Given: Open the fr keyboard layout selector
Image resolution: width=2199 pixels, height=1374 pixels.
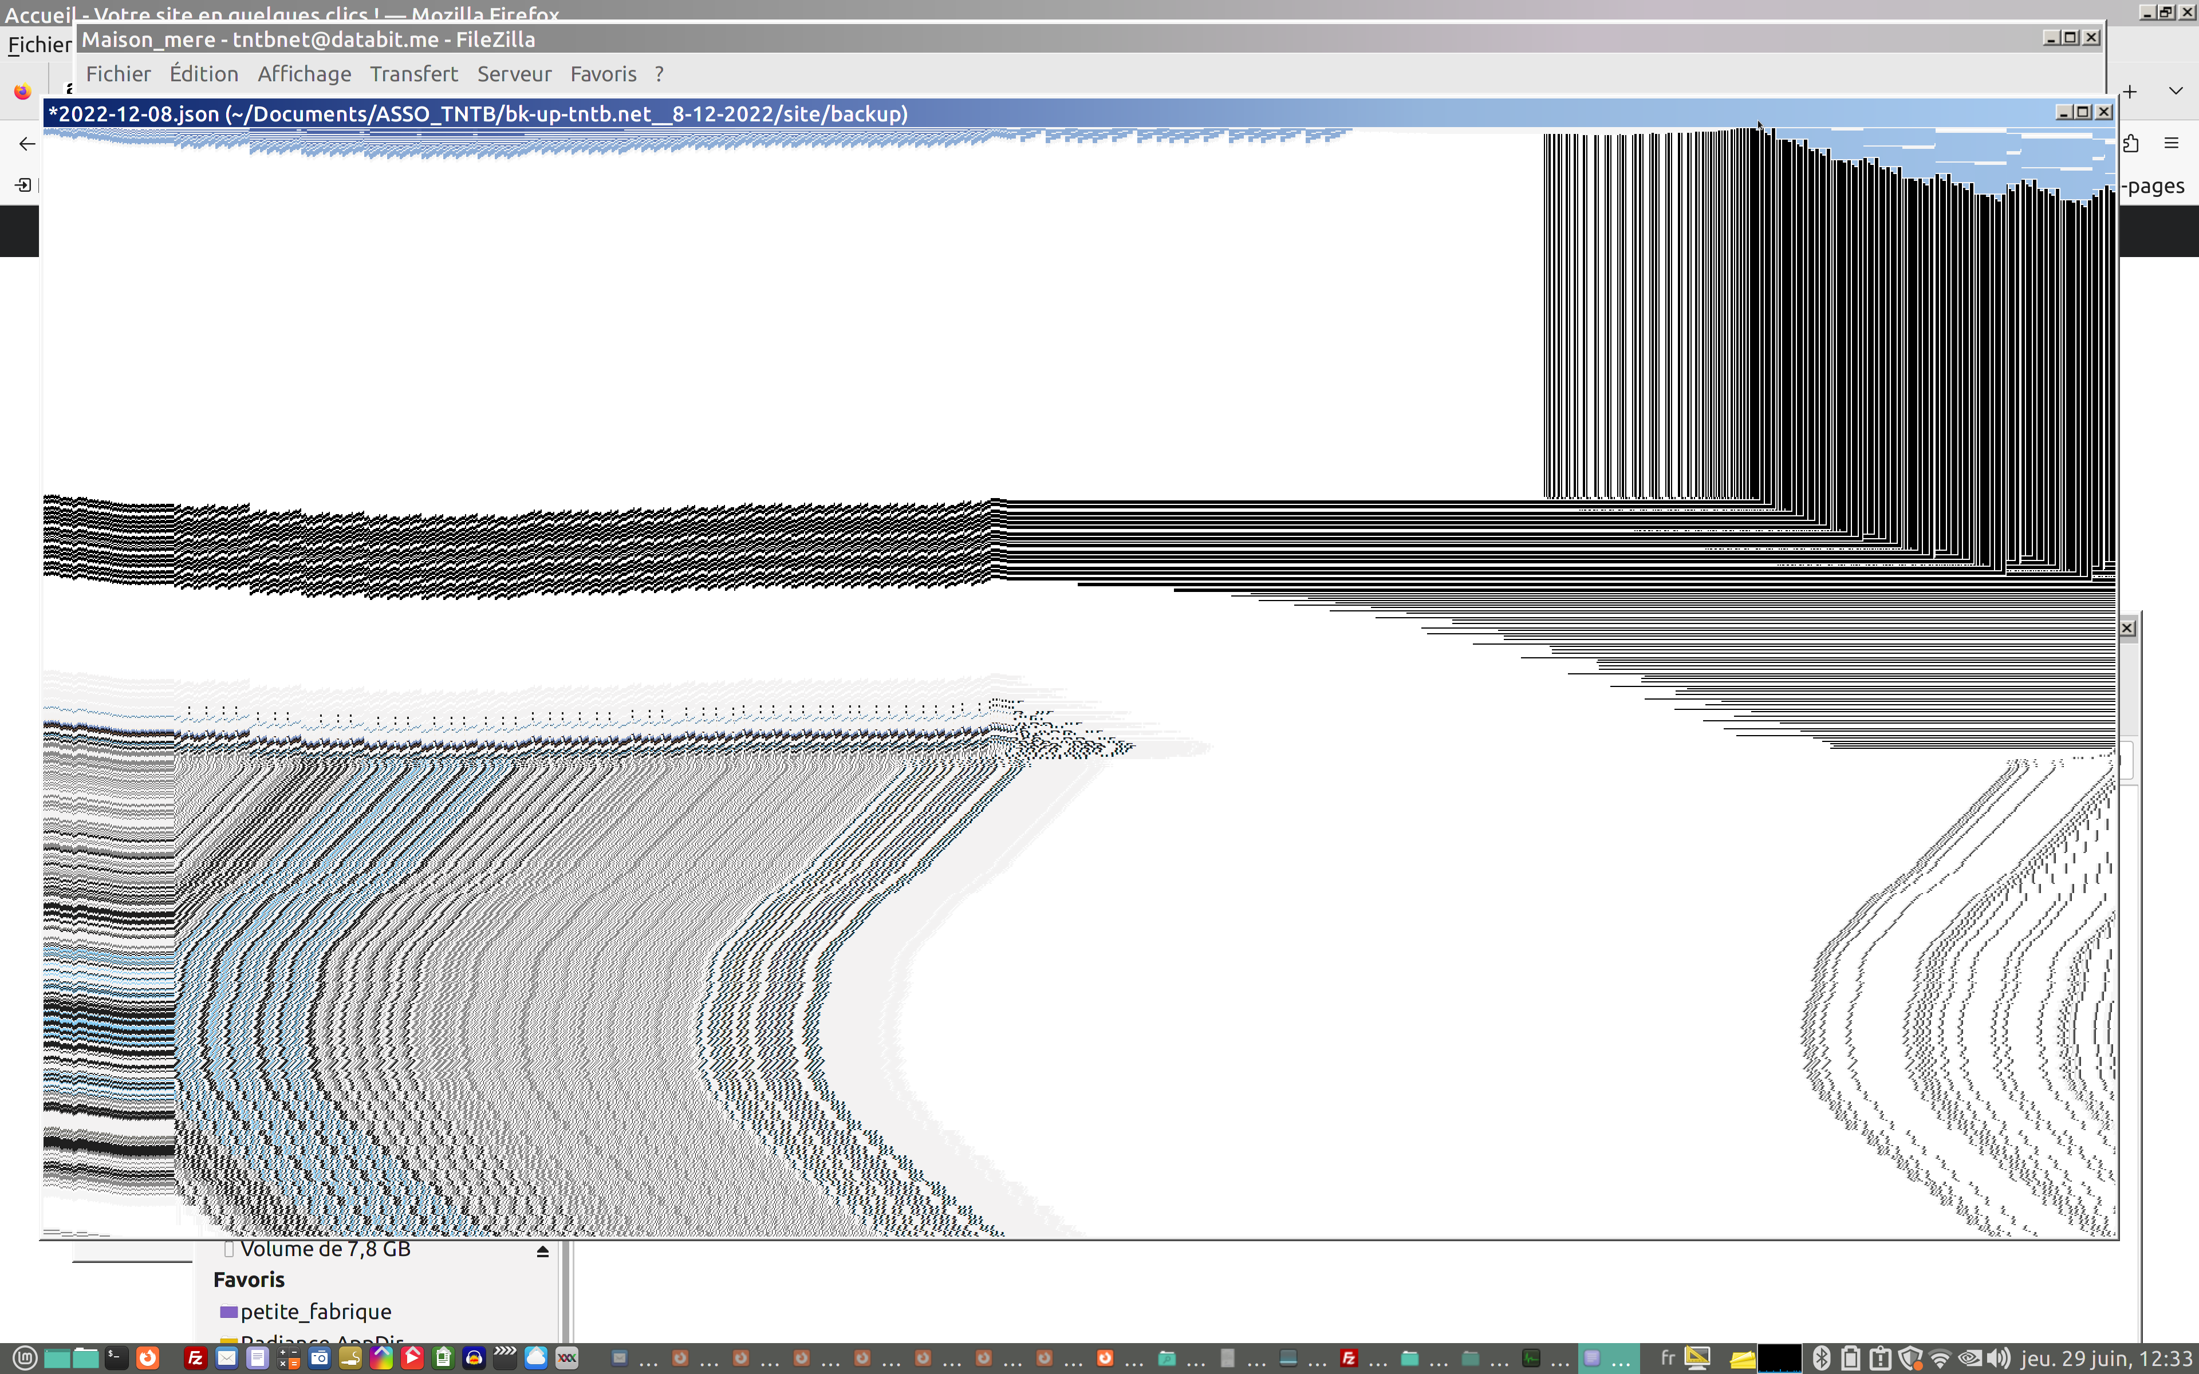Looking at the screenshot, I should [x=1668, y=1357].
